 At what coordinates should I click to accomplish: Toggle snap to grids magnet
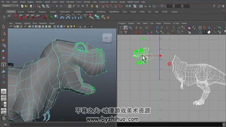pos(103,6)
